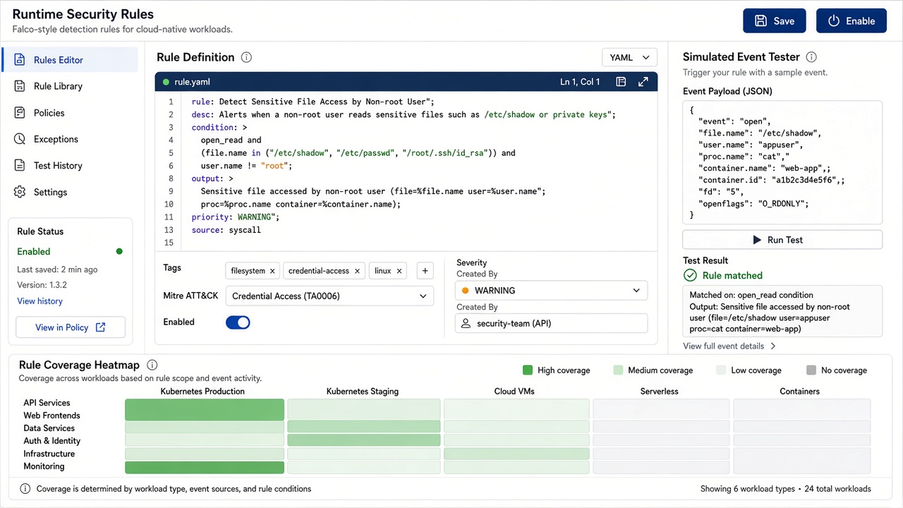Click the Cloud VMs column header
Image resolution: width=903 pixels, height=508 pixels.
tap(514, 391)
